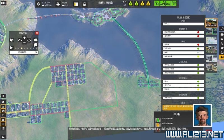Click the house residential build icon
This screenshot has height=140, width=224.
(x=3, y=102)
